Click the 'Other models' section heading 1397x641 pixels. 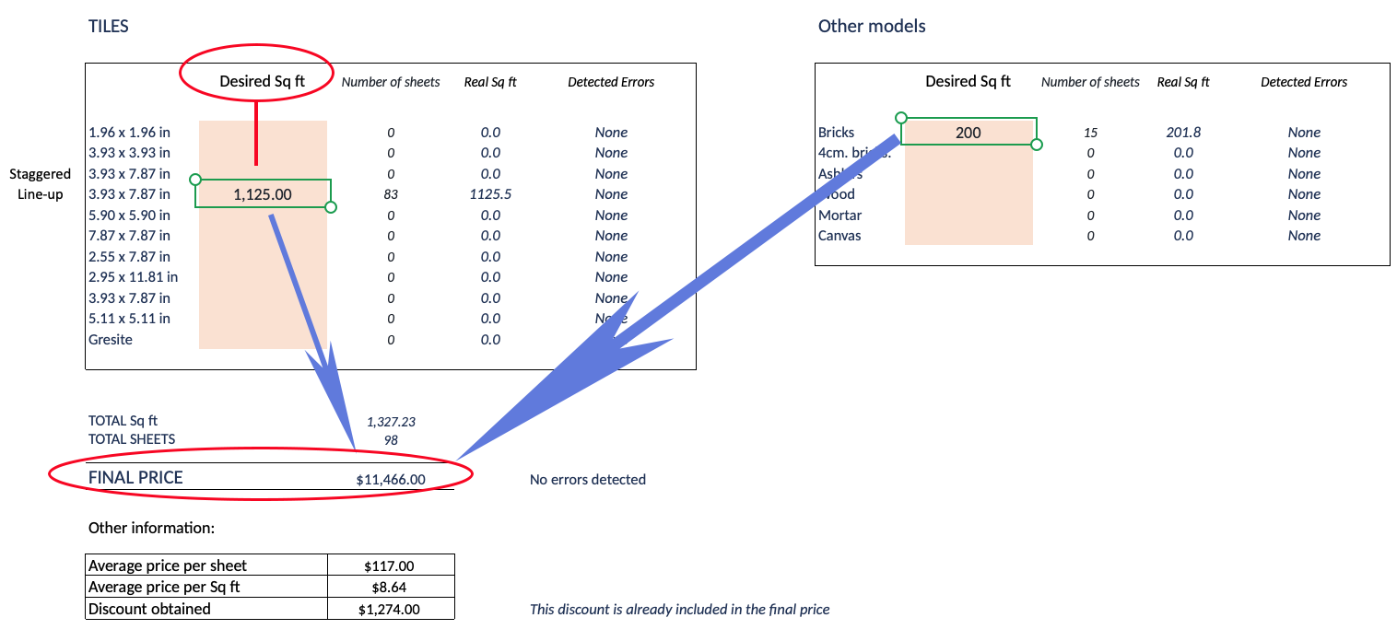pos(871,27)
